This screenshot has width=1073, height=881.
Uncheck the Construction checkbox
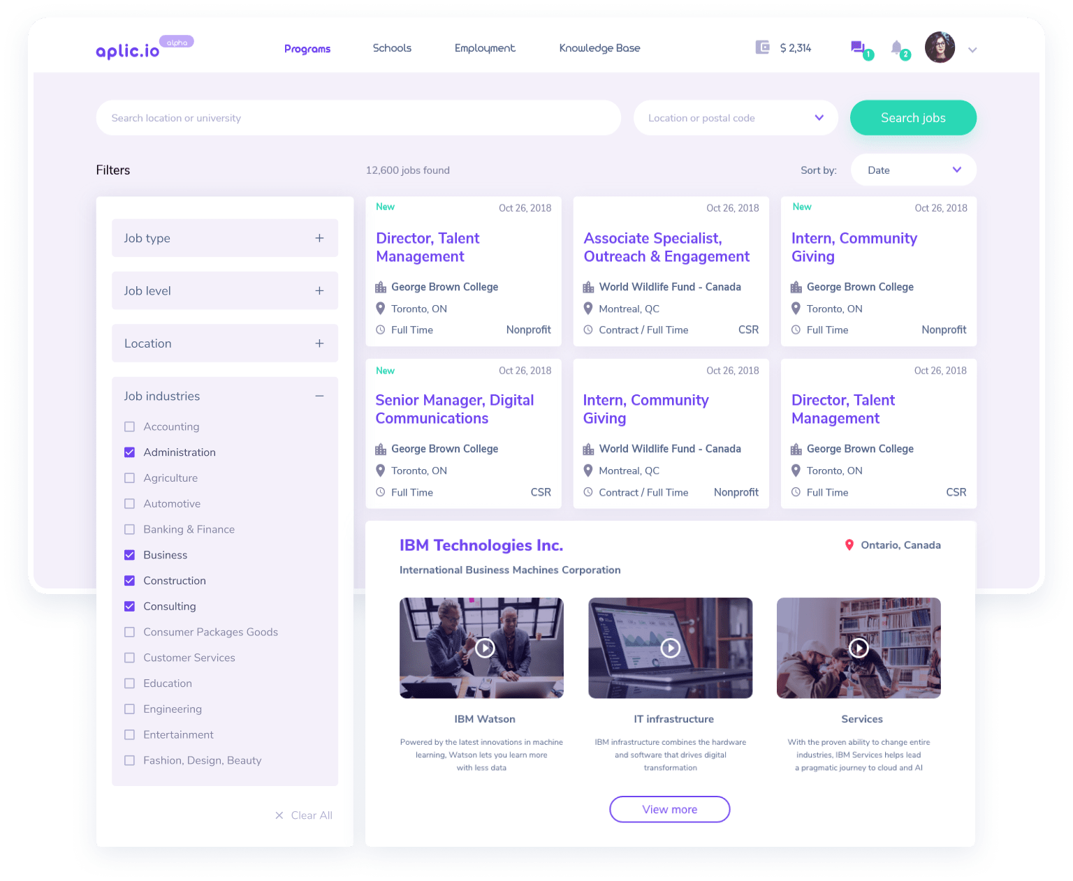tap(129, 581)
